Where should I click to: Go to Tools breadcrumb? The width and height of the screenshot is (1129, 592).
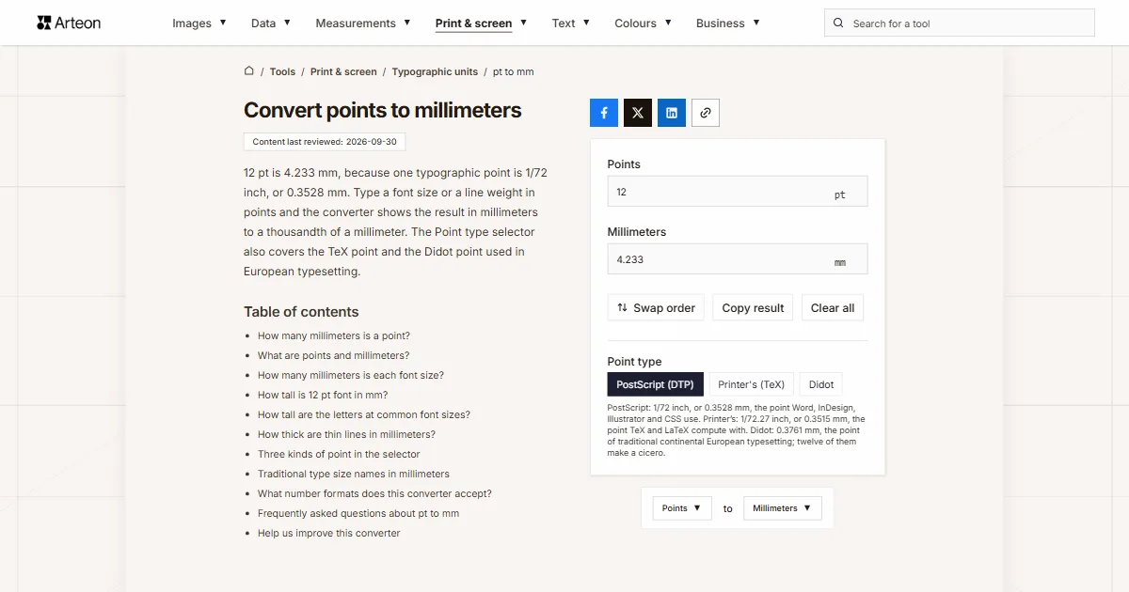282,71
